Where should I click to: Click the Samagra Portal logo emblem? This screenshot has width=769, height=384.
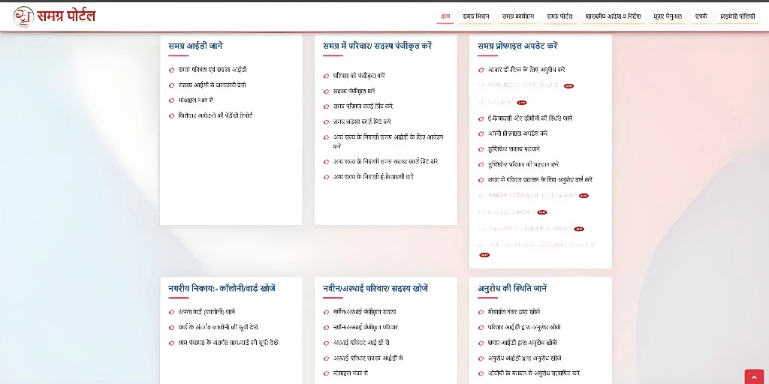click(23, 16)
